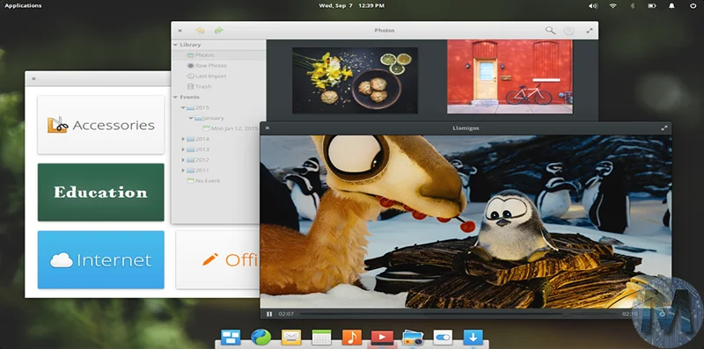The height and width of the screenshot is (349, 704).
Task: Expand the 2011 events folder
Action: point(183,171)
